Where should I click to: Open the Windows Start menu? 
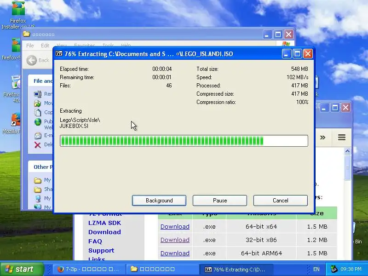tap(22, 269)
